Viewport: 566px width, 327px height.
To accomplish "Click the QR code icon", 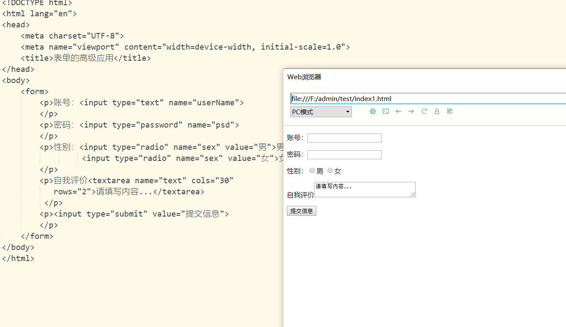I will pos(450,111).
